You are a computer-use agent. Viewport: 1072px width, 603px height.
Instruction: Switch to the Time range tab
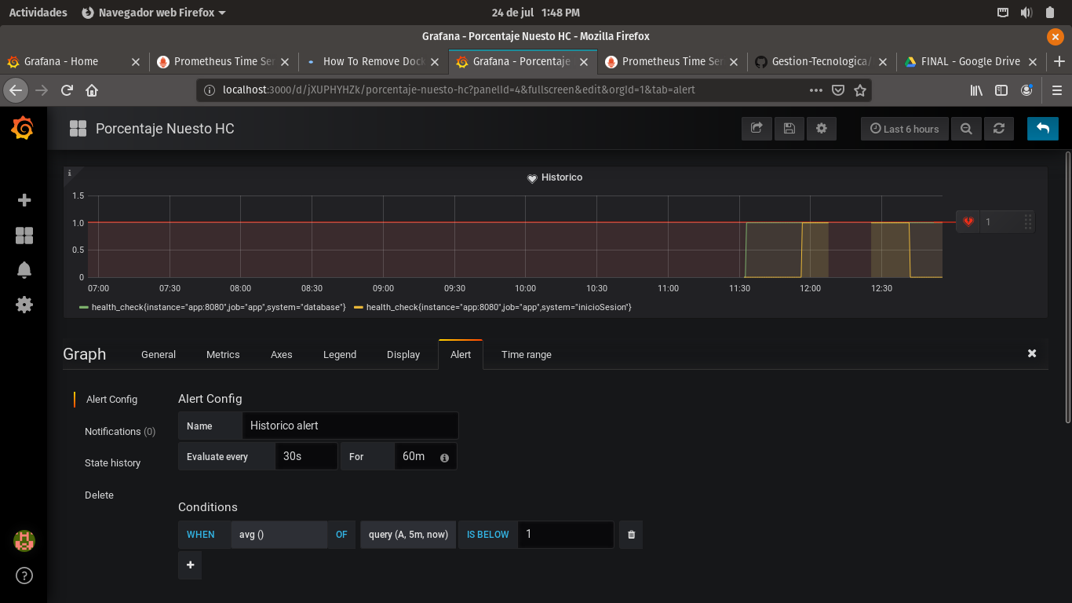(527, 355)
